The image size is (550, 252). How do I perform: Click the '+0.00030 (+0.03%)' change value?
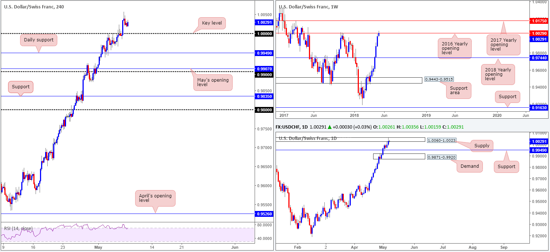[352, 127]
